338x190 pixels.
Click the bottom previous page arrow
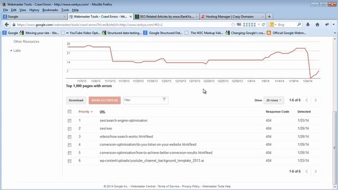pyautogui.click(x=307, y=172)
